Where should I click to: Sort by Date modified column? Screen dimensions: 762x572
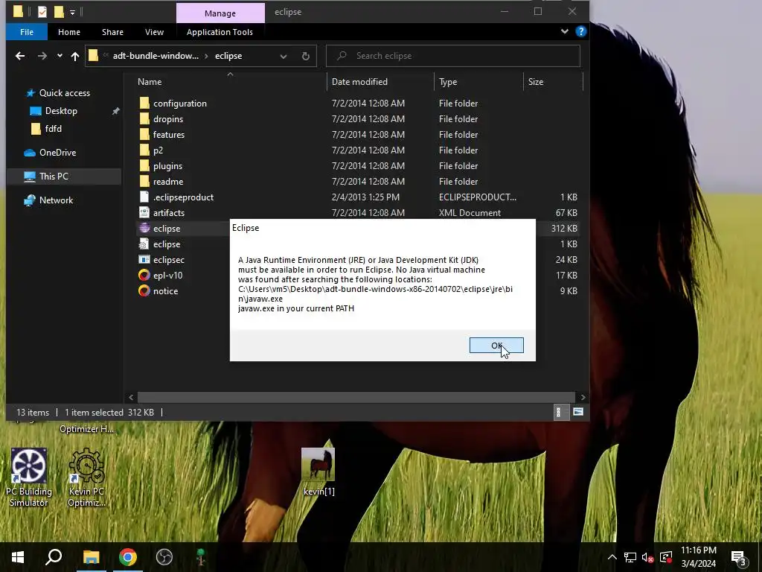point(359,82)
